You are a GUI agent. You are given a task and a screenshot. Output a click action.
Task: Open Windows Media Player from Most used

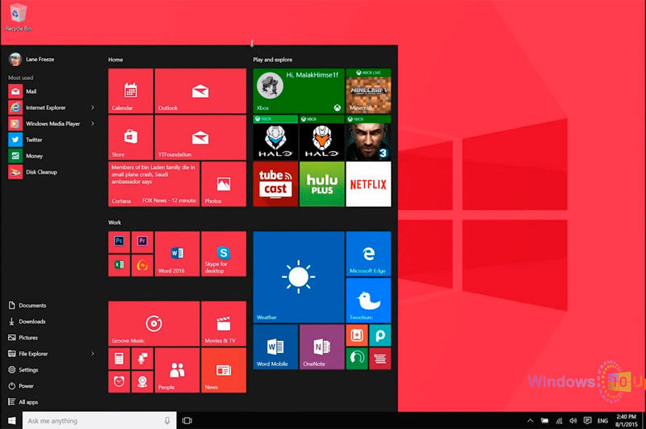tap(45, 124)
